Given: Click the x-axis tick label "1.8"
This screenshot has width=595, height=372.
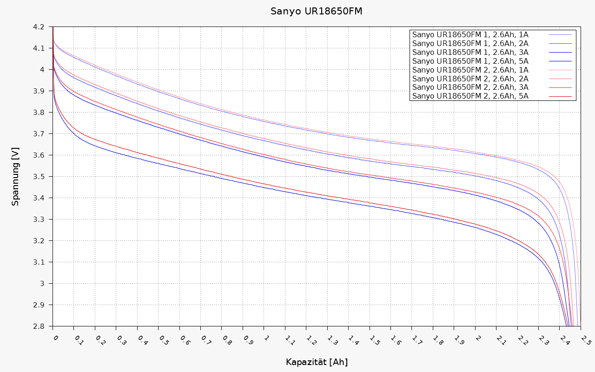Looking at the screenshot, I should (438, 340).
